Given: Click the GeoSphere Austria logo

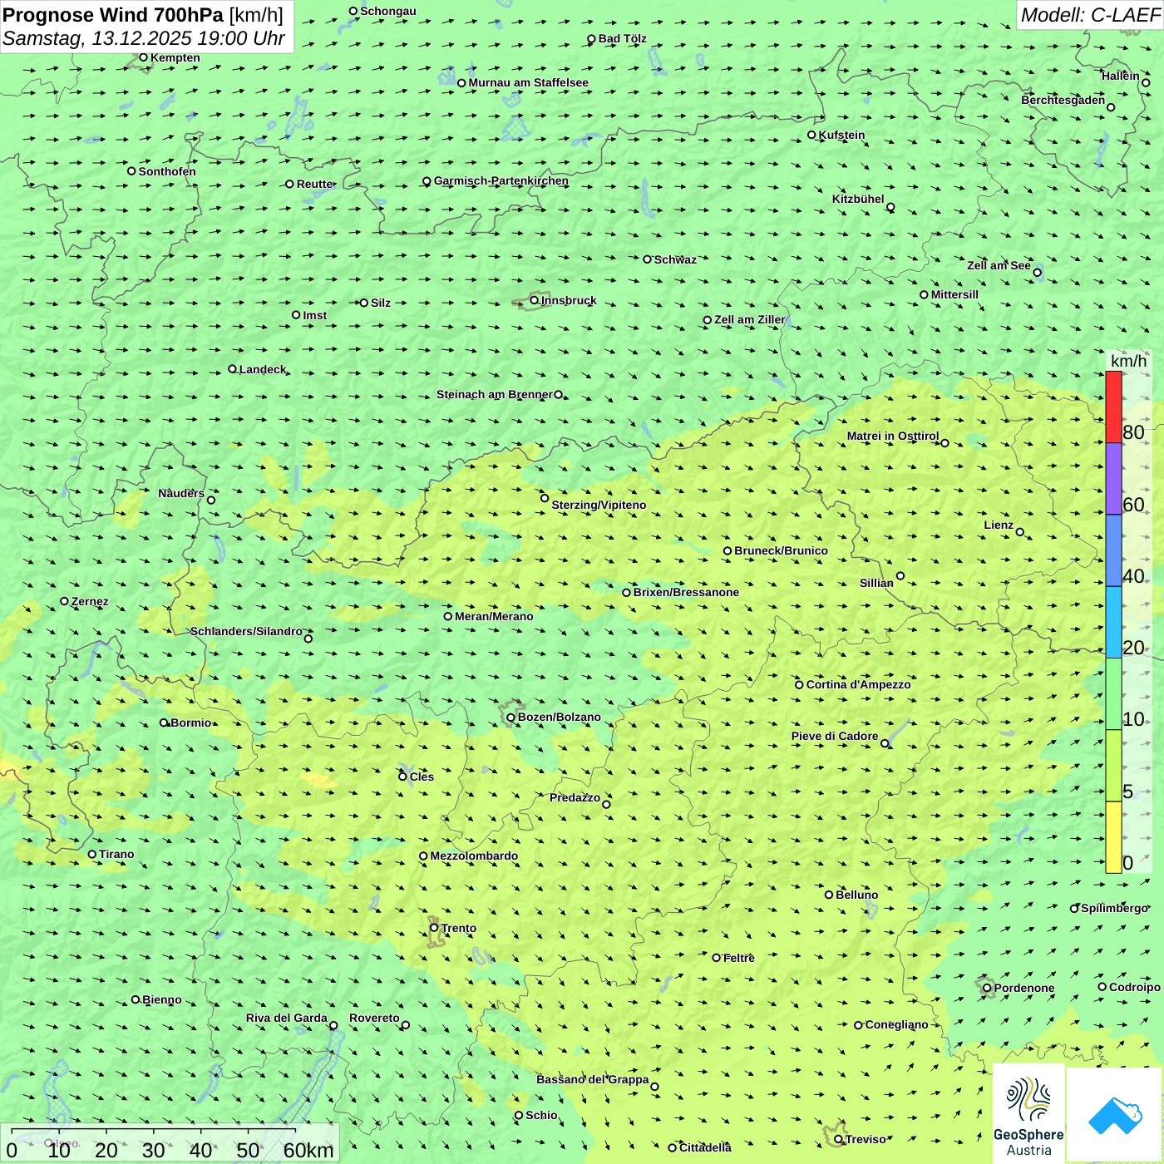Looking at the screenshot, I should pyautogui.click(x=1028, y=1114).
